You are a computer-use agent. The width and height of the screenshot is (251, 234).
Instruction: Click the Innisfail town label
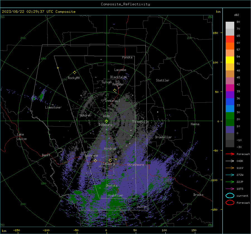coord(112,101)
